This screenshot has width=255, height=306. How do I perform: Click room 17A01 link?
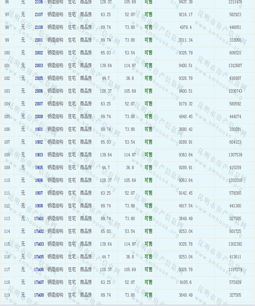point(39,218)
